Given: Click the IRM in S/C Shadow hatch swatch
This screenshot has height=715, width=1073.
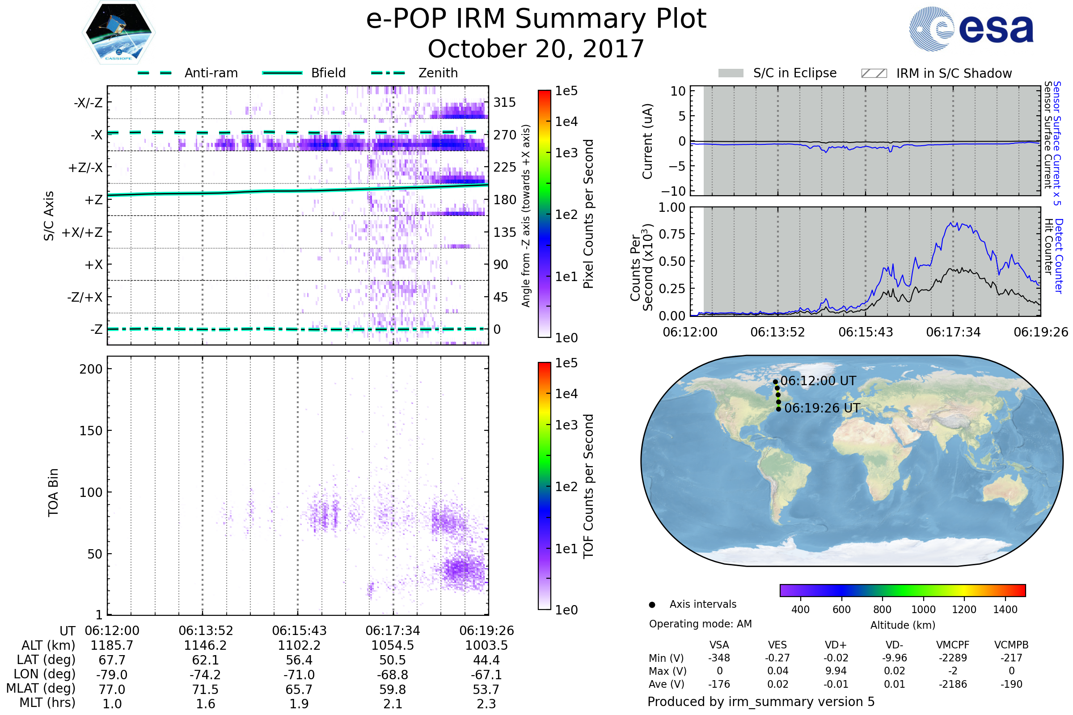Looking at the screenshot, I should coord(874,73).
